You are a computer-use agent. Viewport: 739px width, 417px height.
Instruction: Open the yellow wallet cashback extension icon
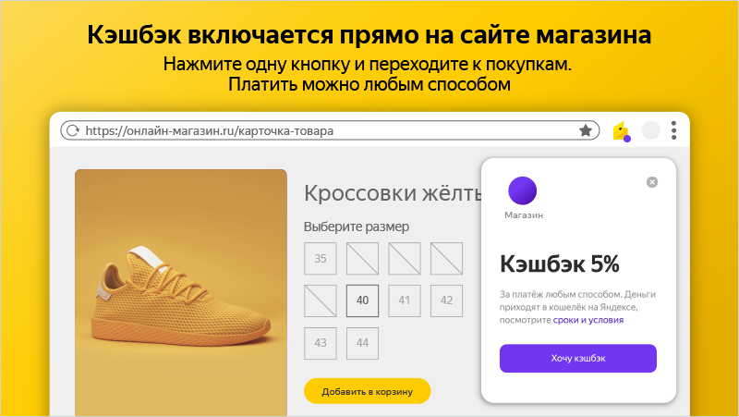622,131
